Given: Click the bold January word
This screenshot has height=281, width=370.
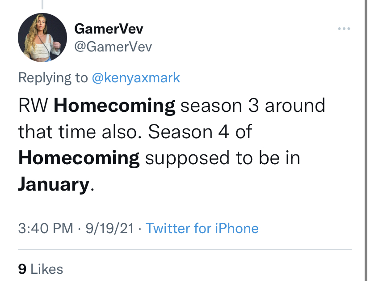Looking at the screenshot, I should click(54, 185).
